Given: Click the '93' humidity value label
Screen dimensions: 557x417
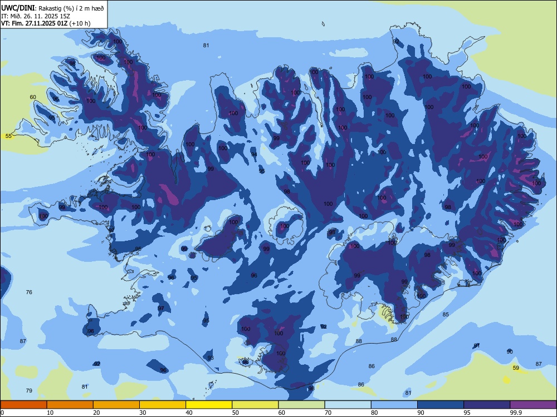Looking at the screenshot, I should click(211, 358).
